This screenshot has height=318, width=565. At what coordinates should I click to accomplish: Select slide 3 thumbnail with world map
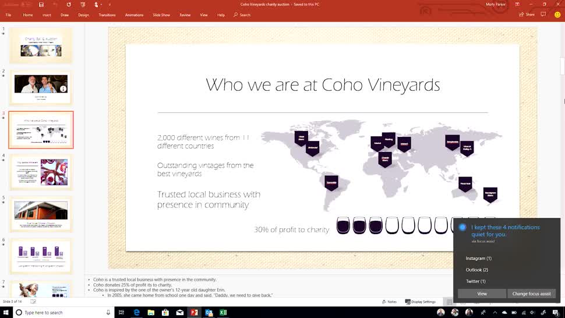pos(41,130)
